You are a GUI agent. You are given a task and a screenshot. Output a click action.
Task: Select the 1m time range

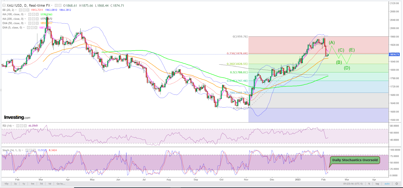[x=32, y=184]
